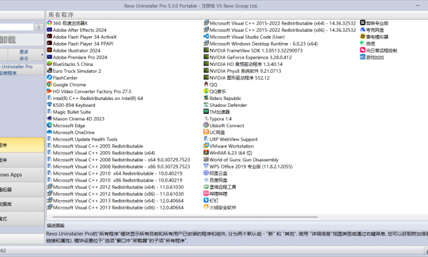
Task: Select World of Guns: Gun Disassembly entry
Action: tap(241, 160)
